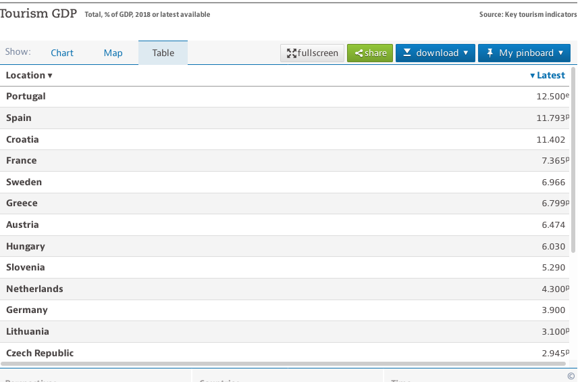Screen dimensions: 580x382
Task: Click the share icon on green button
Action: (x=359, y=53)
